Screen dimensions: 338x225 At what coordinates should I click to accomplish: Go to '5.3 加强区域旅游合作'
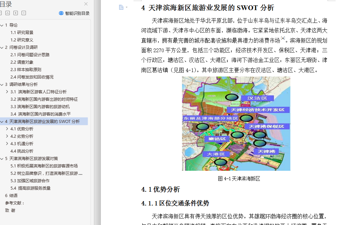coord(30,181)
